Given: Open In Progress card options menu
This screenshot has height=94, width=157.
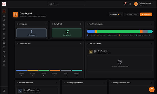Looking at the screenshot, I should 45,24.
